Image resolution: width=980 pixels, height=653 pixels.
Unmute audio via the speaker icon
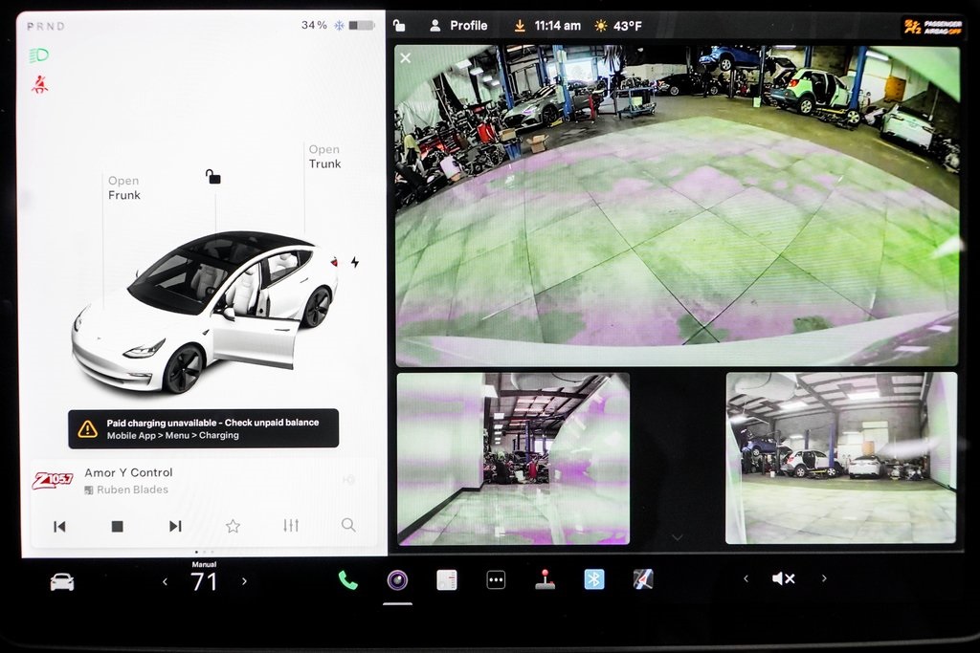point(783,578)
